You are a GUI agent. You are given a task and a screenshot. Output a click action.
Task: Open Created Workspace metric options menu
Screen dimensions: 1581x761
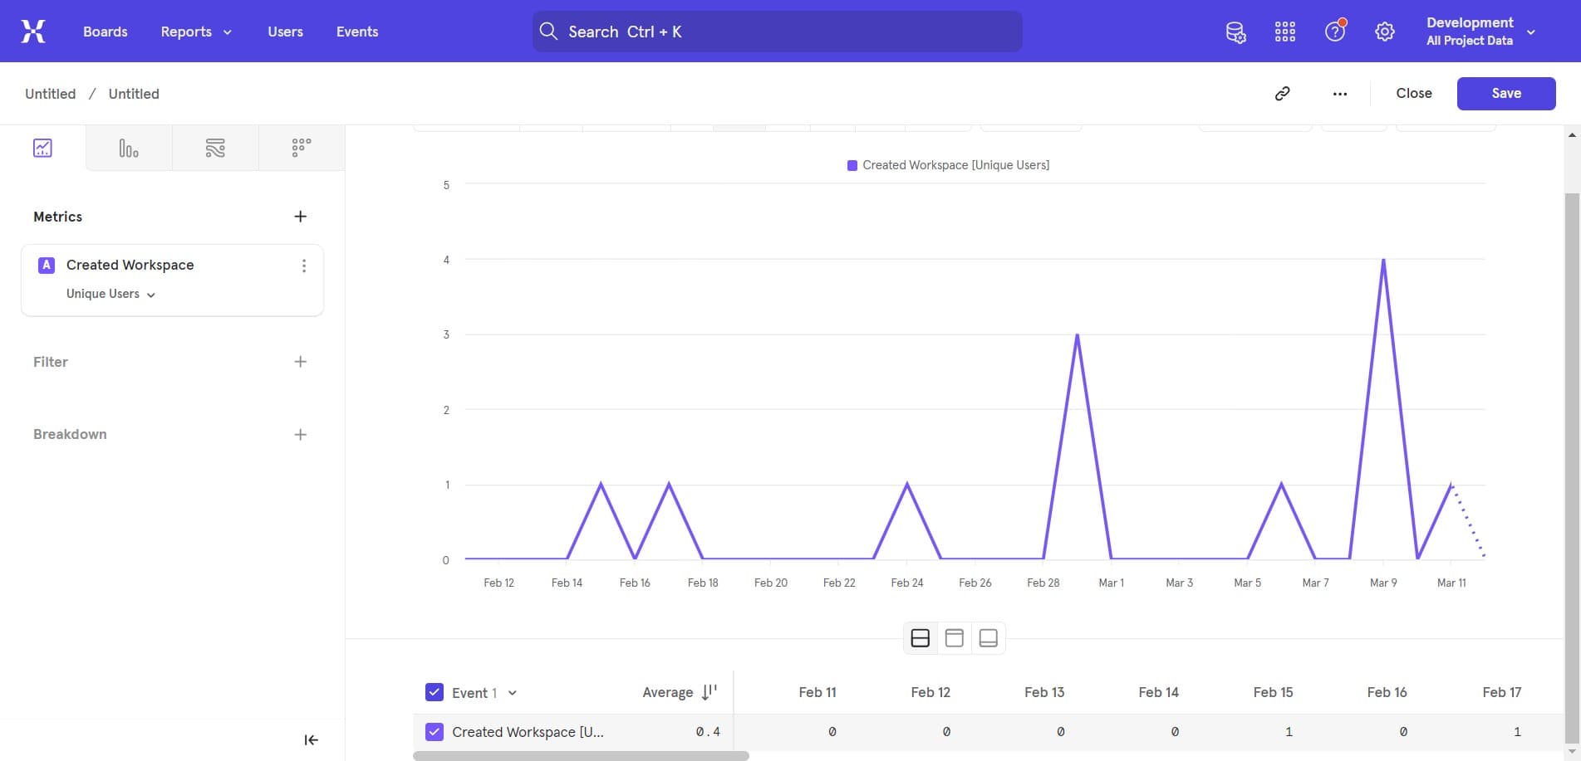point(304,266)
